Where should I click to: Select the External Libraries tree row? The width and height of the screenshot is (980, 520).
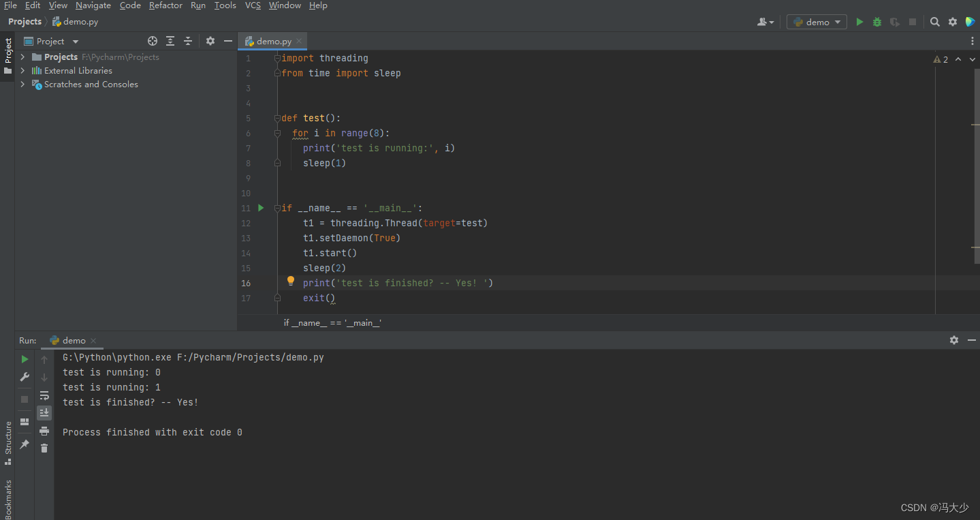click(x=126, y=70)
